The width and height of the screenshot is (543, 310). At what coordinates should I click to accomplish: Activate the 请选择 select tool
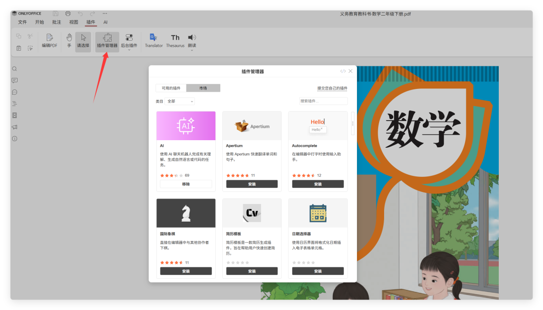tap(83, 42)
